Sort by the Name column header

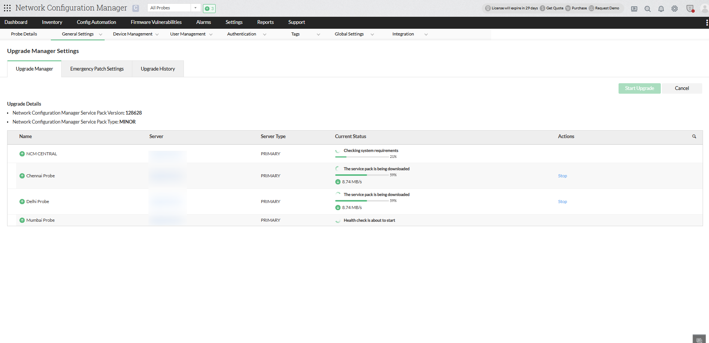[x=25, y=137]
